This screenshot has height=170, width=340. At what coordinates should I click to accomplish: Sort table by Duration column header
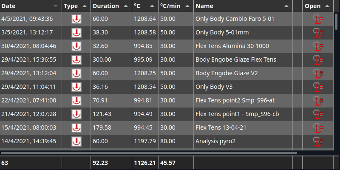[x=111, y=6]
